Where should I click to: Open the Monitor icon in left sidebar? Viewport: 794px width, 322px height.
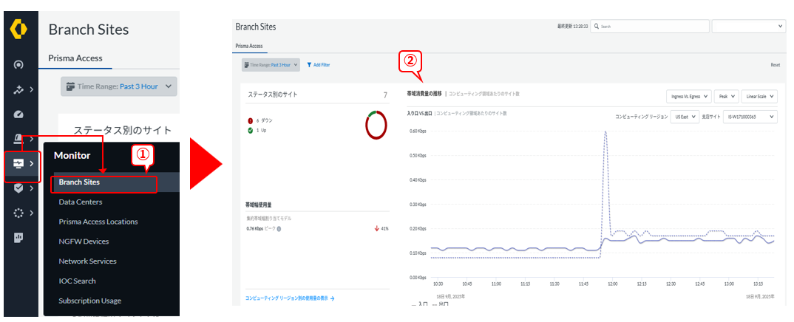tap(19, 164)
